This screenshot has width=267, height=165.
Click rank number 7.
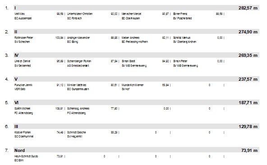tap(7, 151)
